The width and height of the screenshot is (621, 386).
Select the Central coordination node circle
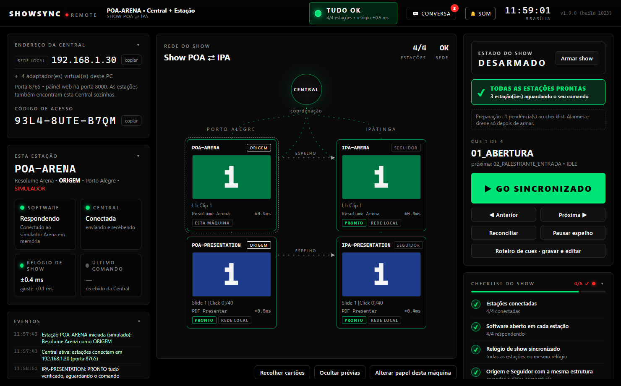(x=306, y=89)
